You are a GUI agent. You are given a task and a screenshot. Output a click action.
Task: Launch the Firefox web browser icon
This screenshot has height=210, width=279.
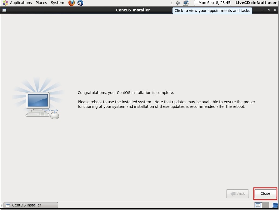(x=72, y=3)
